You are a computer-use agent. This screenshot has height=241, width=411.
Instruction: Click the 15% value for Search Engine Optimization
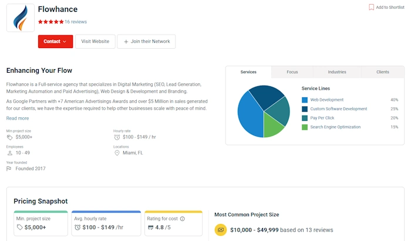(394, 127)
